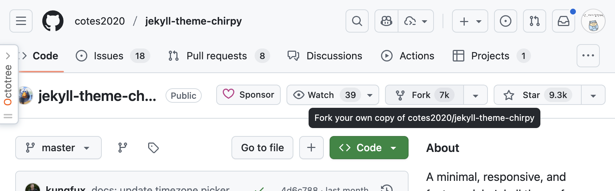The image size is (615, 191).
Task: Open the Issues circle-dot icon in header
Action: point(505,21)
